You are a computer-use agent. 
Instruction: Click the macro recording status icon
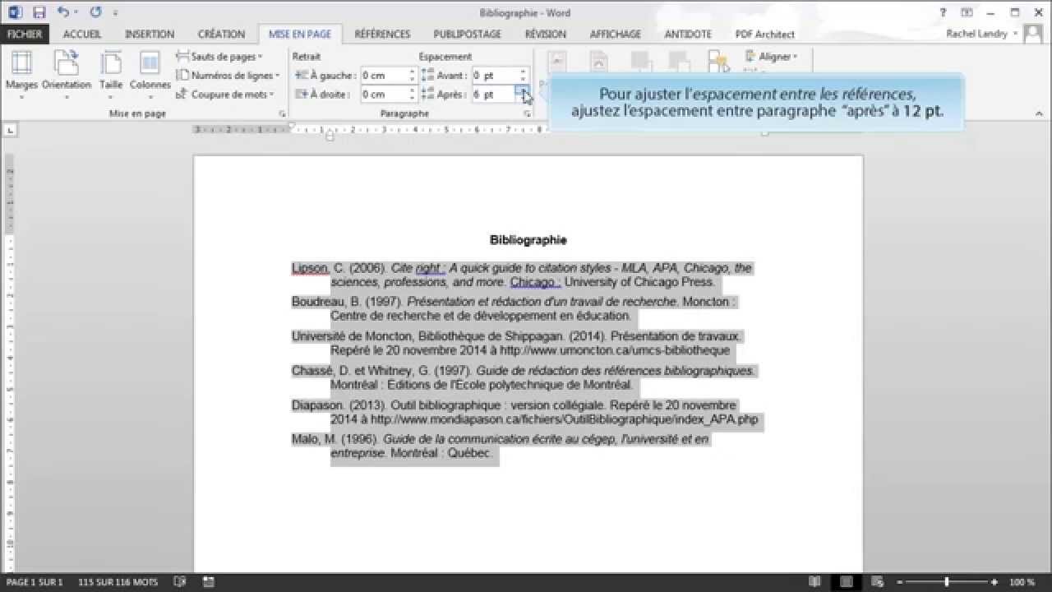209,582
